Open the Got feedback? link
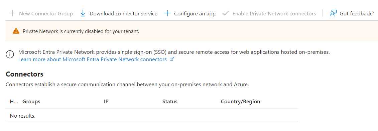This screenshot has height=131, width=378. [357, 13]
